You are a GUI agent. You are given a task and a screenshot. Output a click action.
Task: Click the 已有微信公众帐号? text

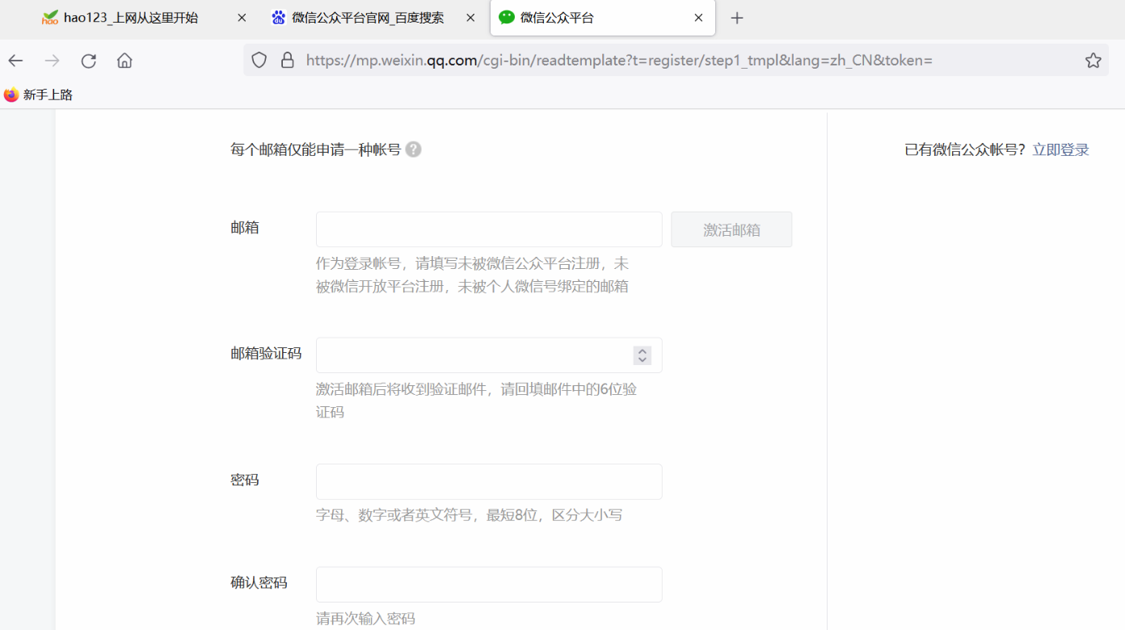(x=965, y=149)
